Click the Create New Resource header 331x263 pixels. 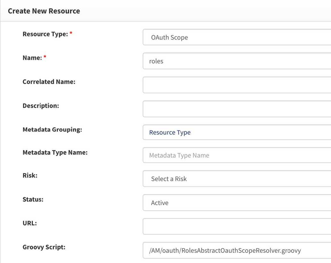coord(44,11)
